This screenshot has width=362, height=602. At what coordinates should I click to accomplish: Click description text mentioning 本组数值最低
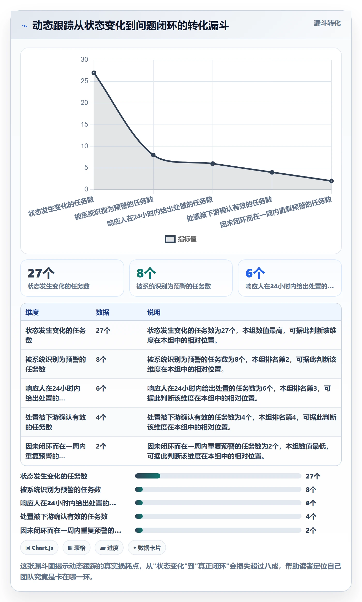(x=242, y=451)
